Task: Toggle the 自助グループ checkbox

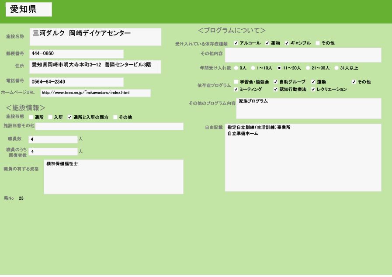Action: click(x=276, y=82)
